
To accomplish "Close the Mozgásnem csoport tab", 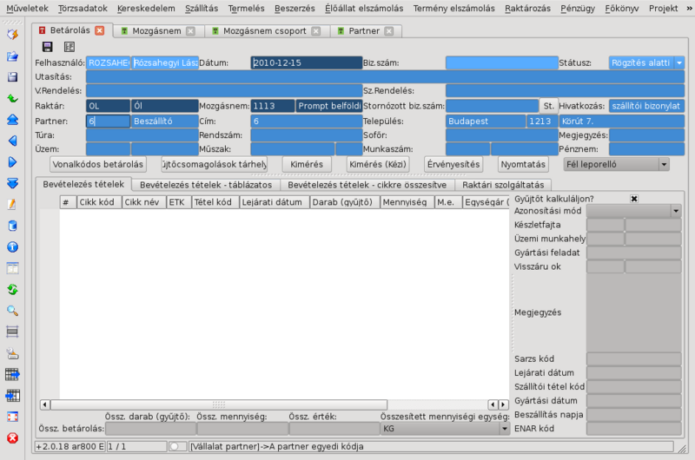I will point(315,31).
